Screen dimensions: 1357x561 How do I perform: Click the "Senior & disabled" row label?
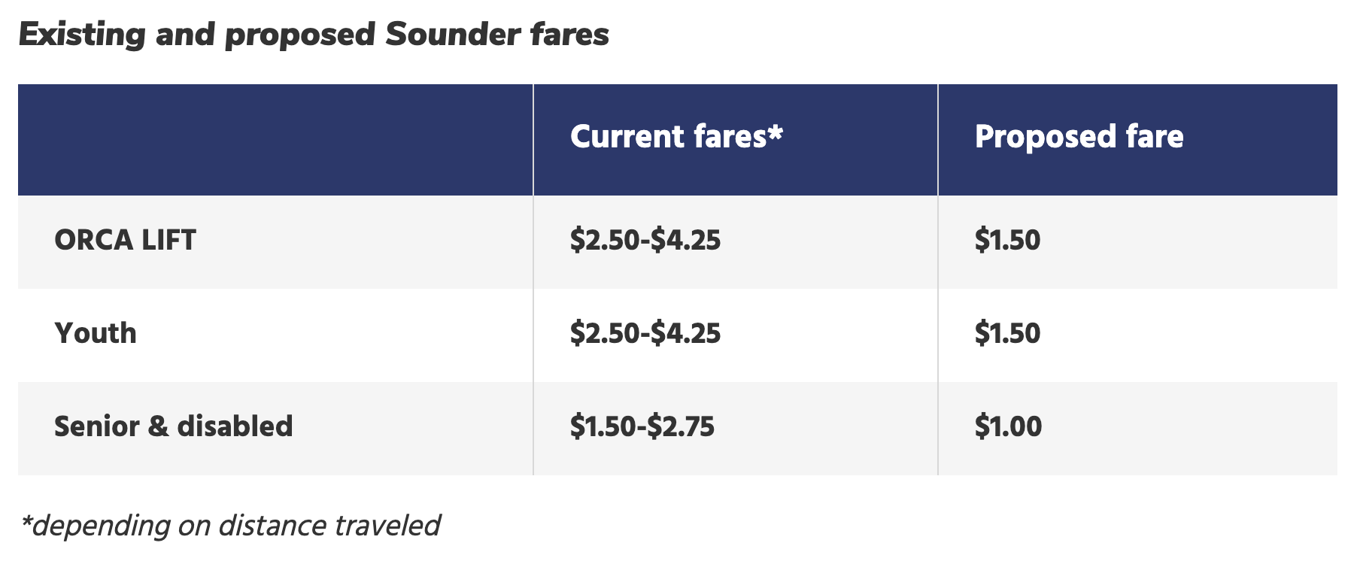click(174, 426)
